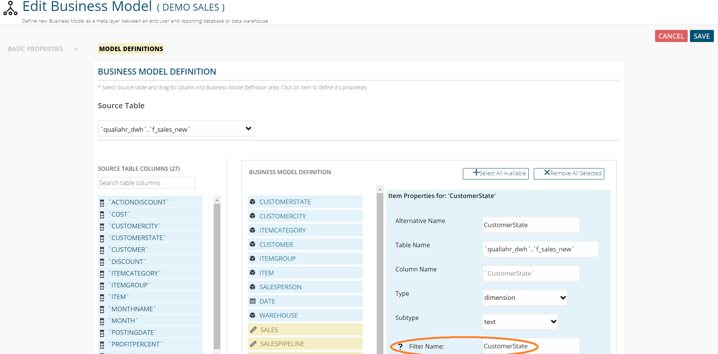Click the source columns list scrollbar thumb
718x354 pixels.
point(217,276)
